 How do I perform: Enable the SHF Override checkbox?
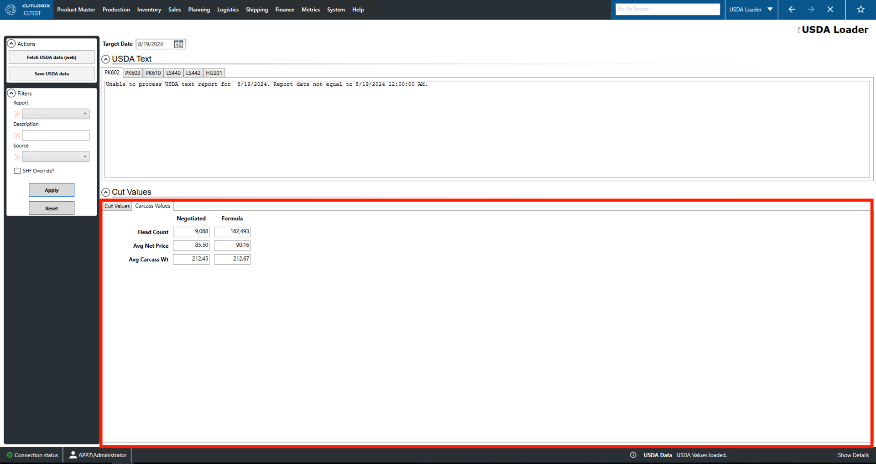point(17,171)
